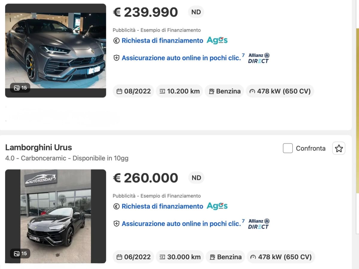Click the calendar icon in 08/2022 tag
Screen dimensions: 359x269
tap(119, 91)
